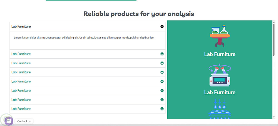Click the down-arrow icon on the last accordion row
The width and height of the screenshot is (278, 126).
tap(162, 109)
